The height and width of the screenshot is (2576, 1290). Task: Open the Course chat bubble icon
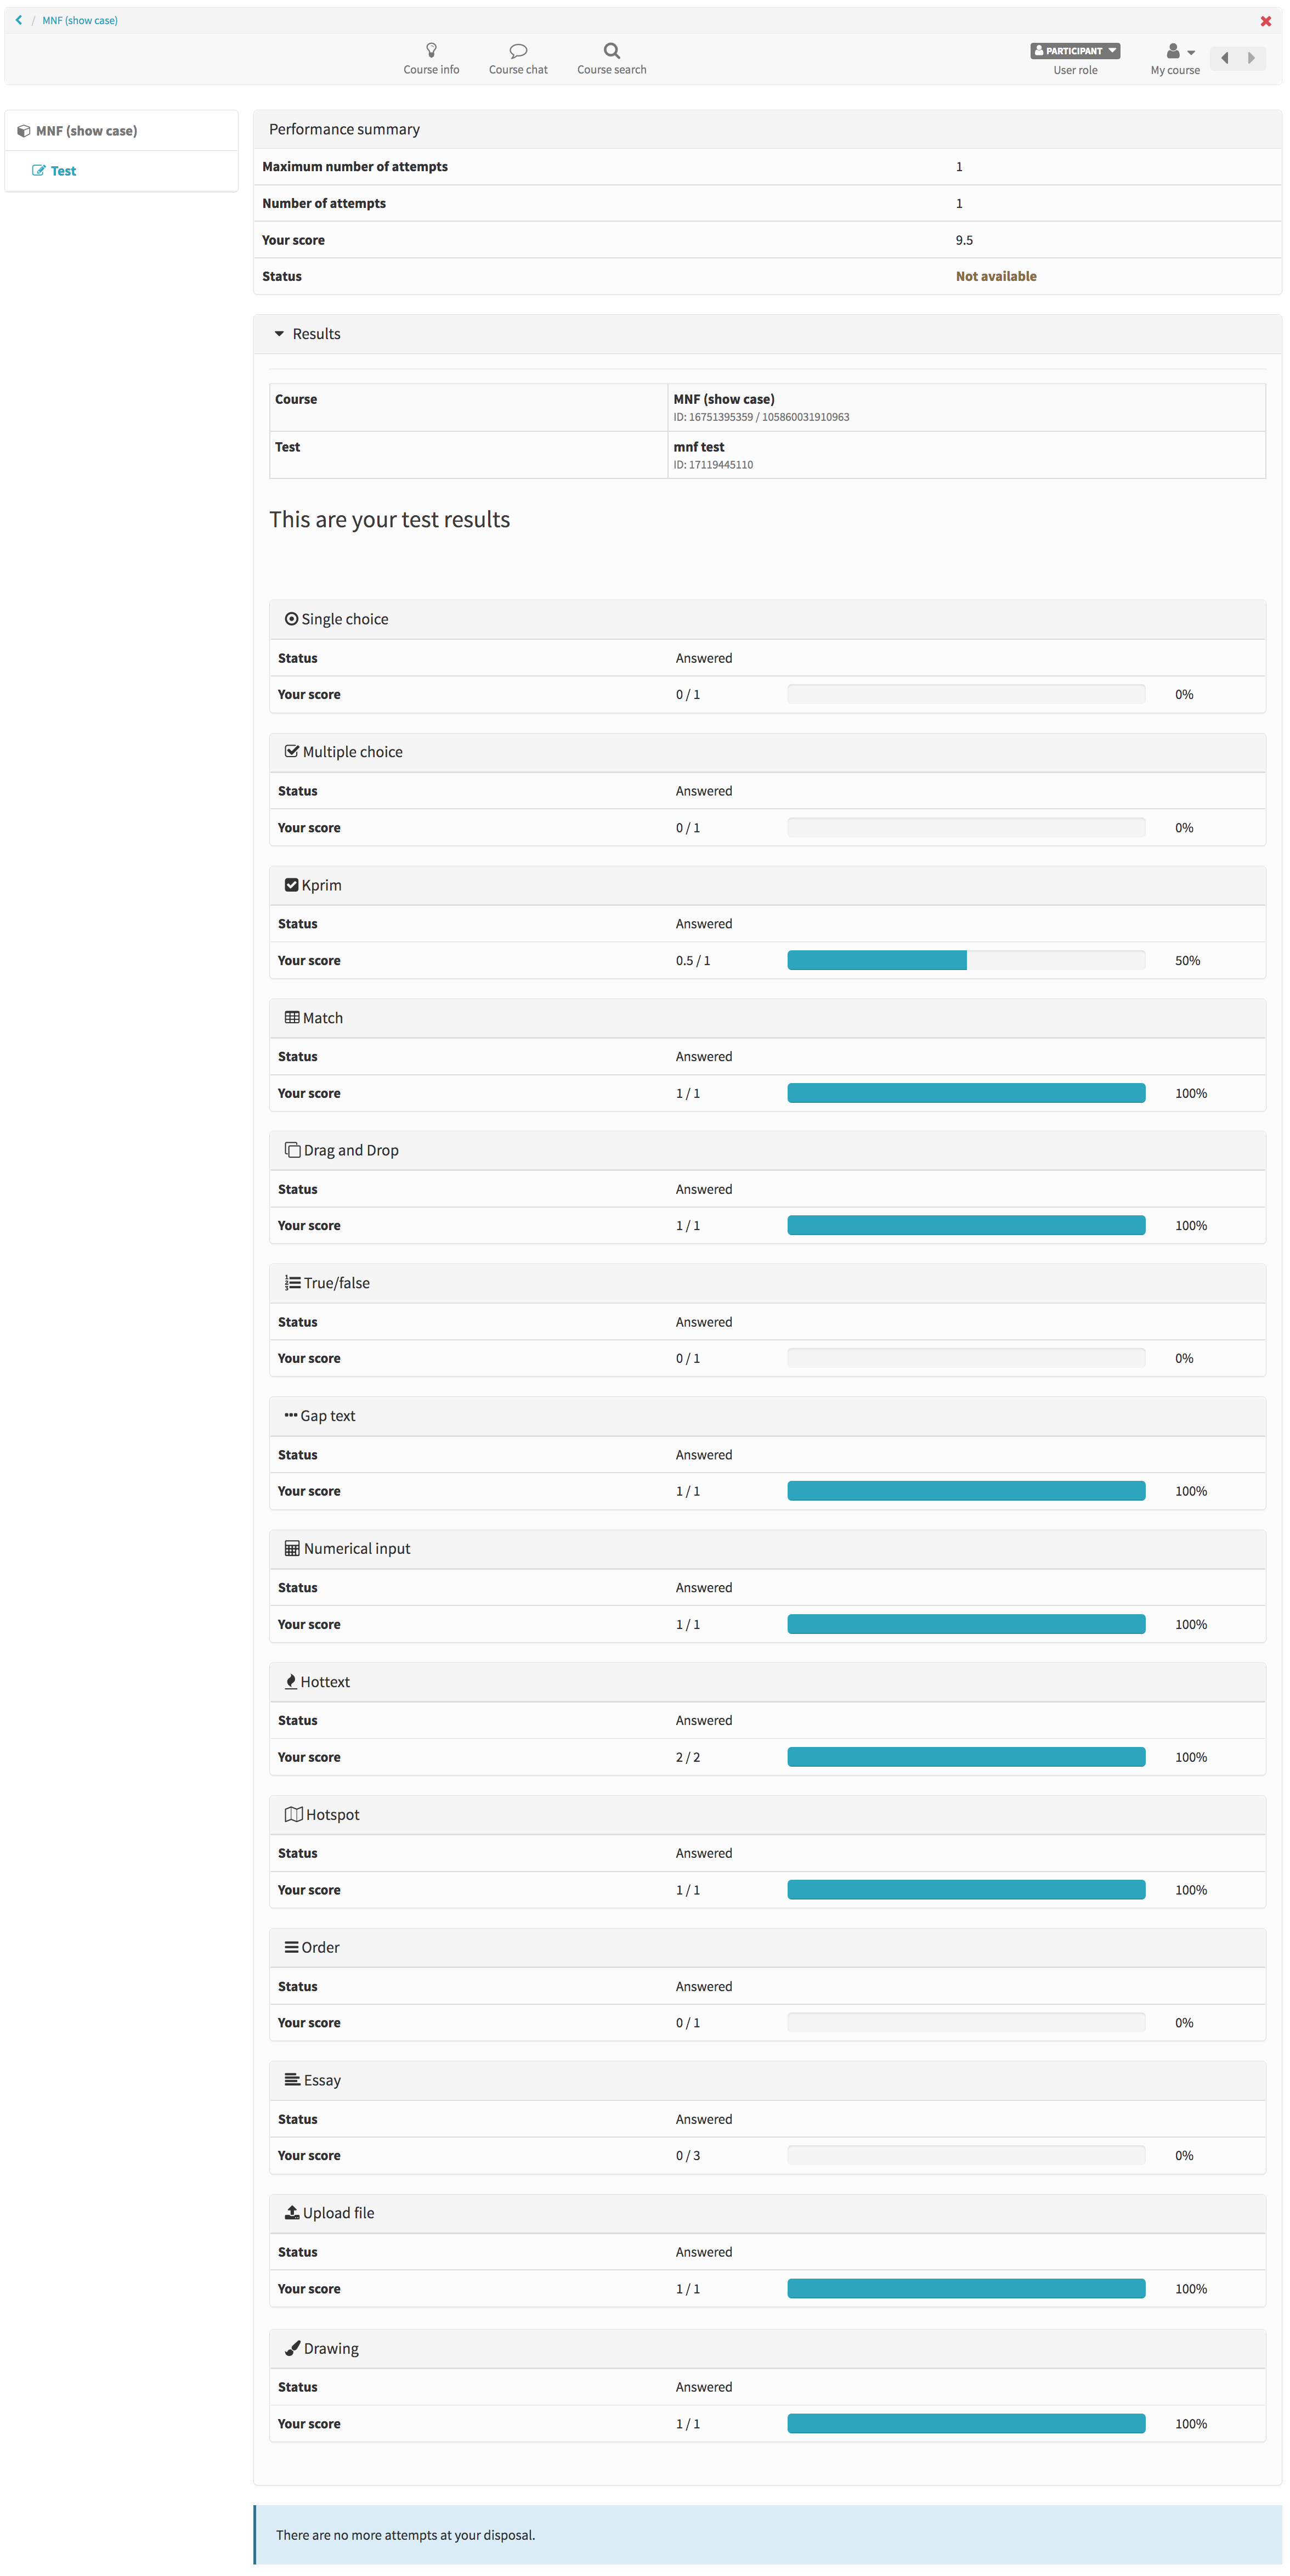[518, 51]
